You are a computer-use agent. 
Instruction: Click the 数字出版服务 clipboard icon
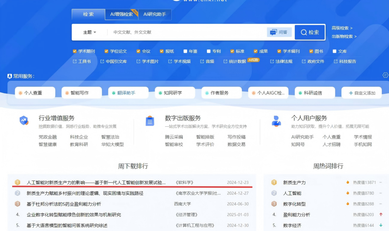click(150, 121)
